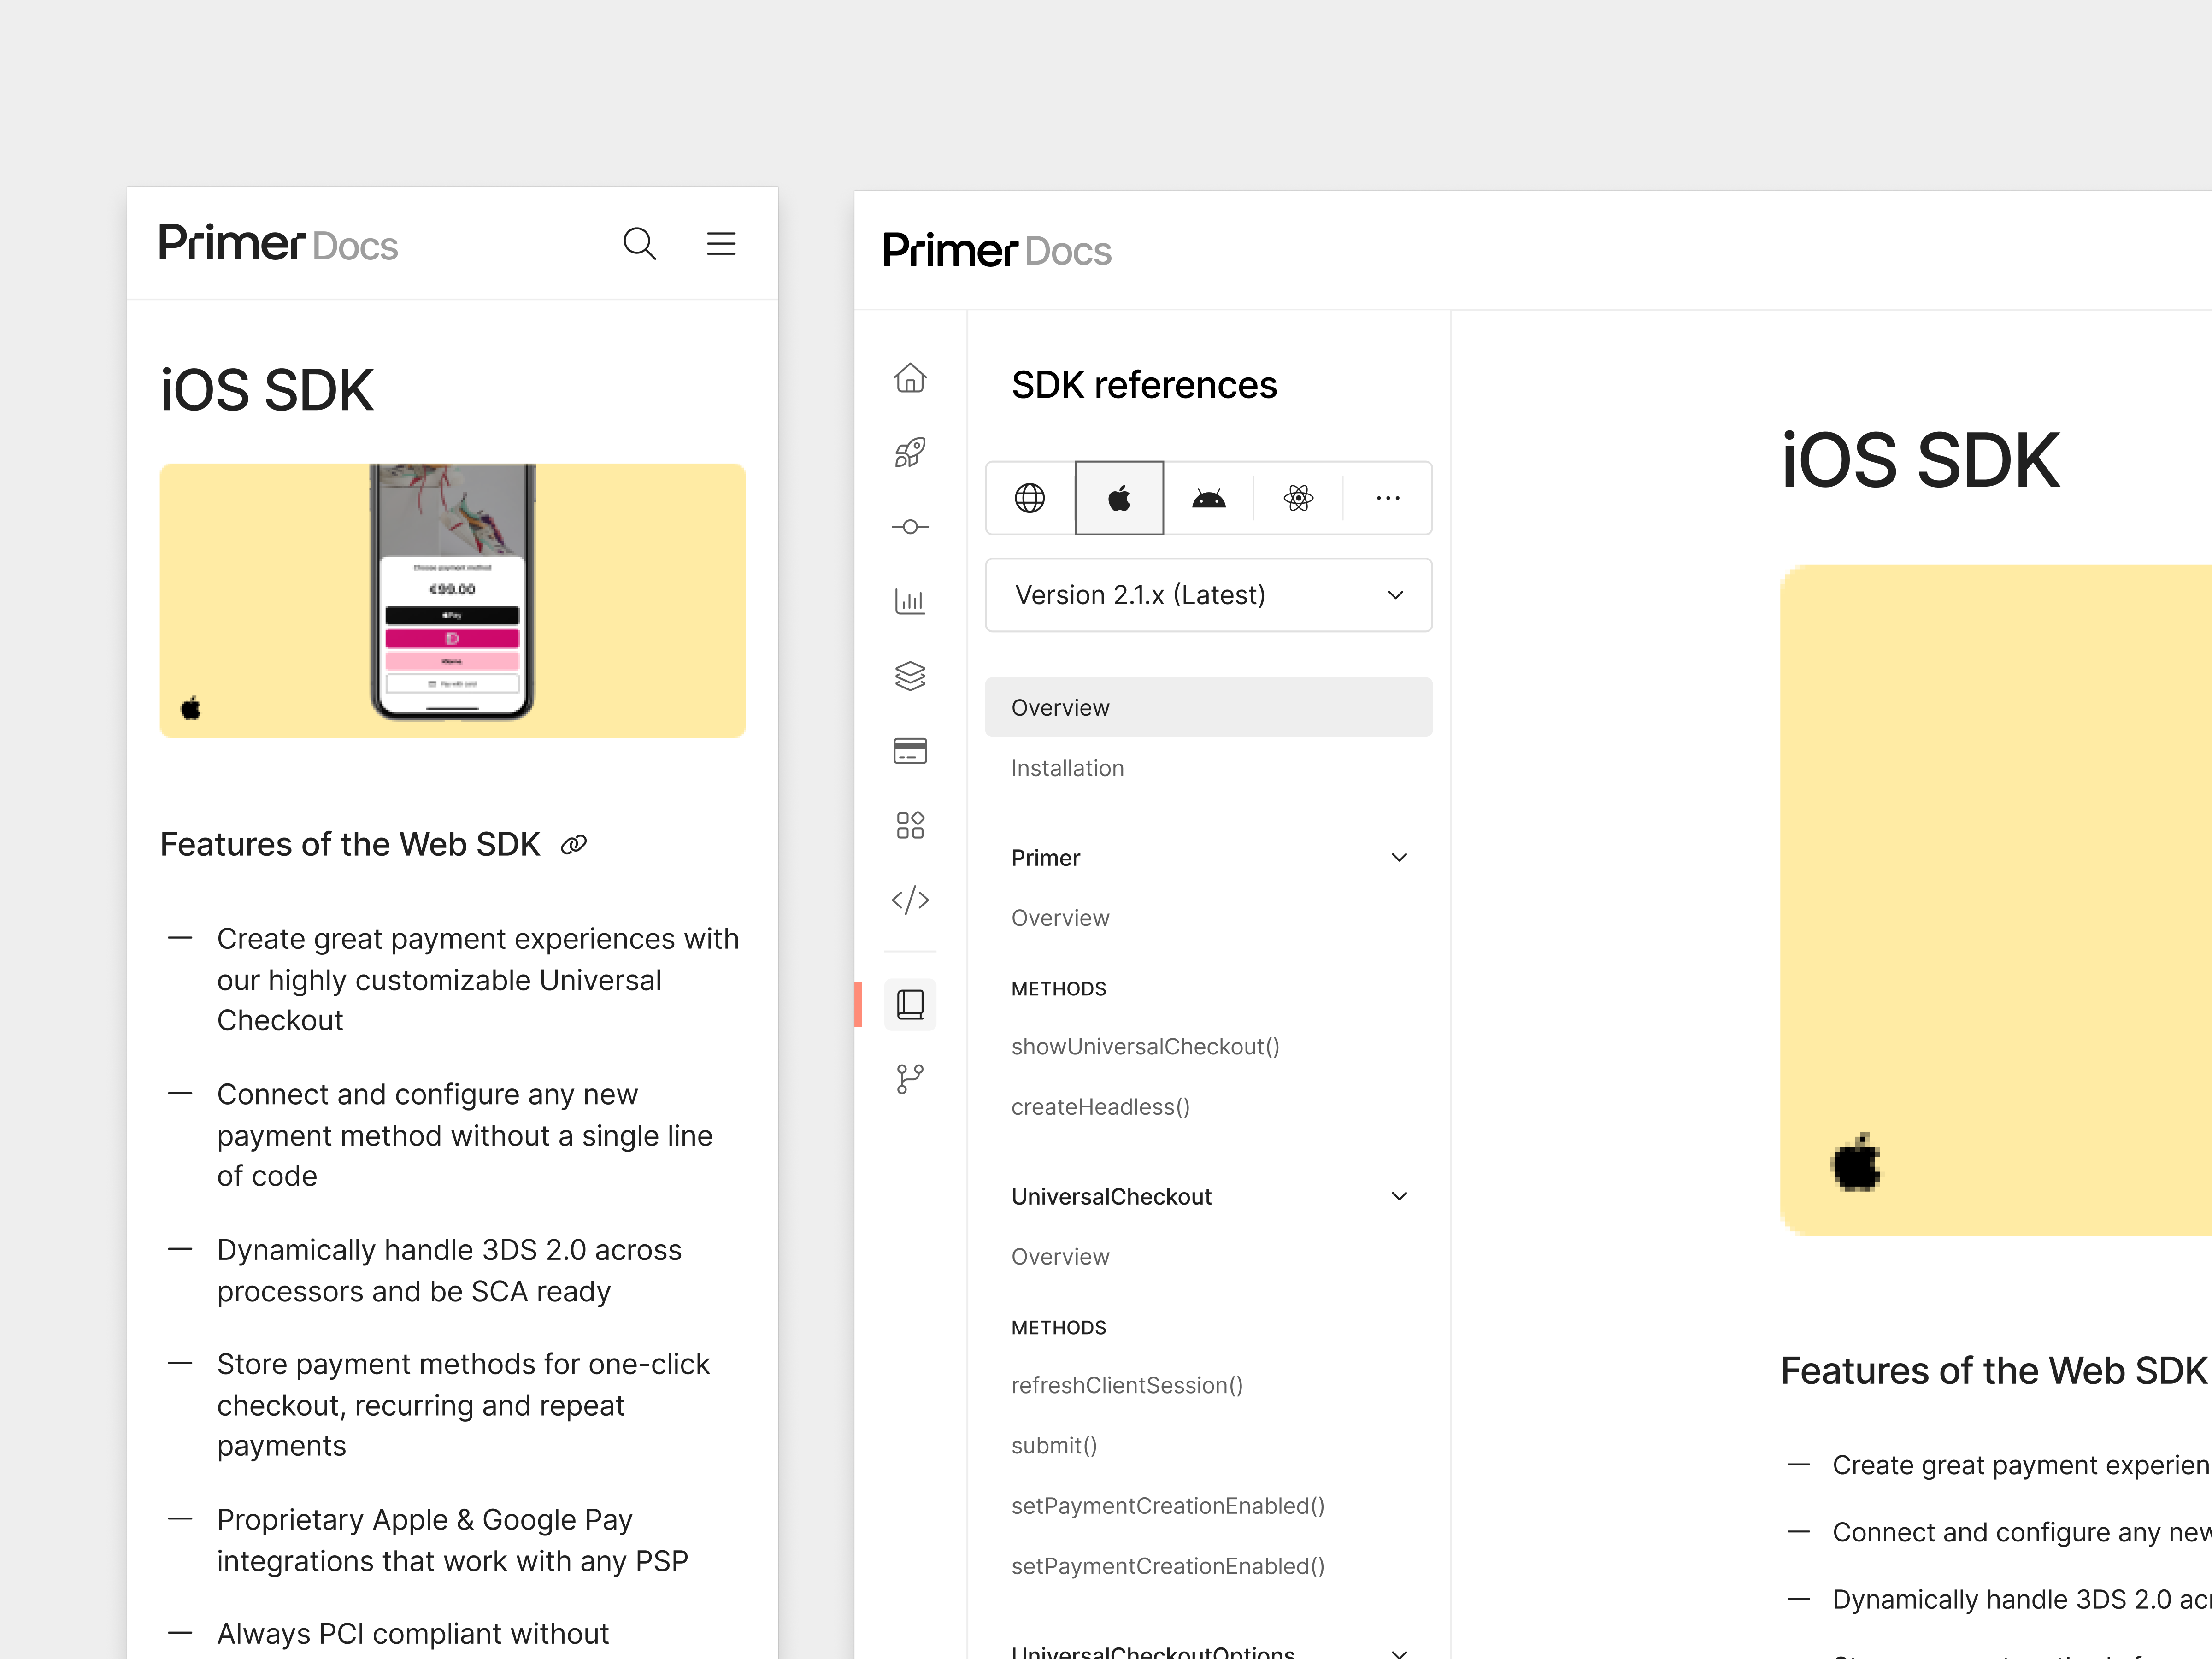Open more platforms ellipsis tab

1388,498
